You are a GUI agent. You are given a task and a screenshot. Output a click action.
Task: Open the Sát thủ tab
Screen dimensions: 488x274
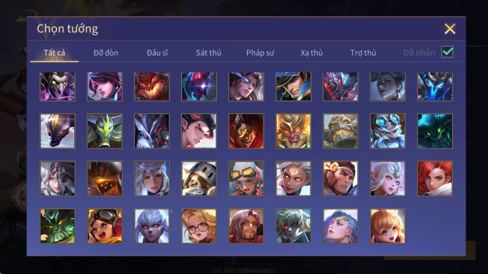(x=208, y=53)
